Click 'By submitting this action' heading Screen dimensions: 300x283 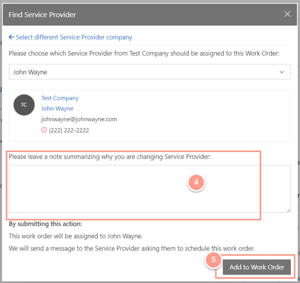point(45,224)
